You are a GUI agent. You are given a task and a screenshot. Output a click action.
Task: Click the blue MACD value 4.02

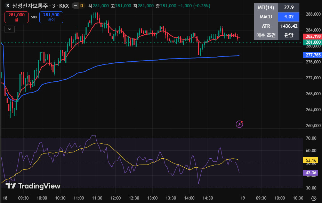tap(289, 17)
